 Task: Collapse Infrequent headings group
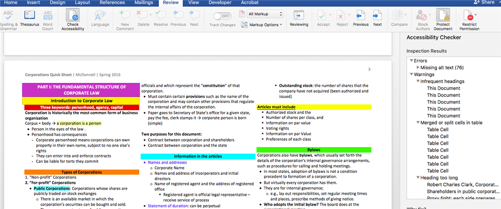418,82
